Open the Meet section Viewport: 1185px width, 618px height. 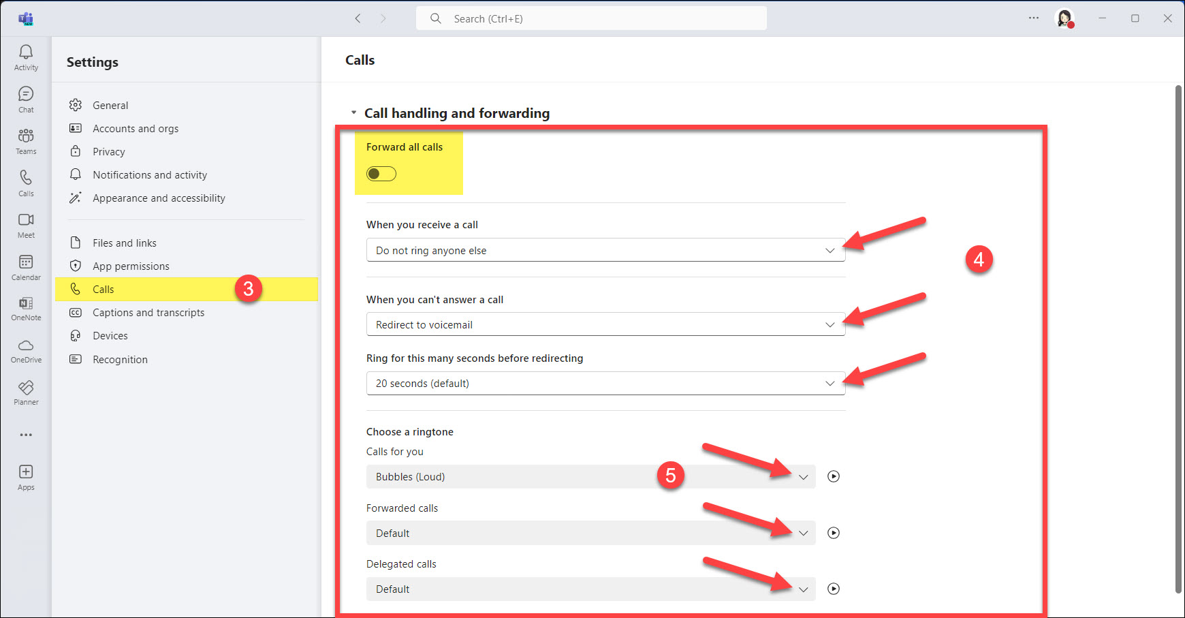(x=25, y=225)
